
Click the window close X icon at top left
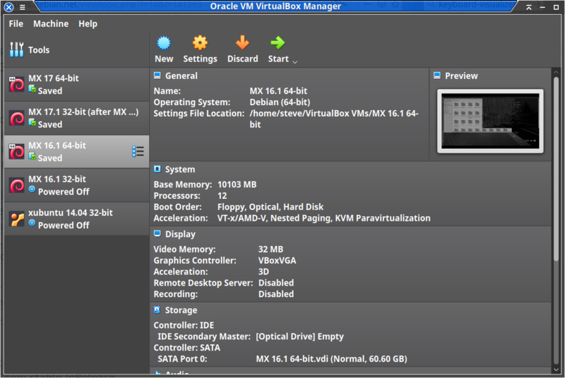tap(8, 7)
